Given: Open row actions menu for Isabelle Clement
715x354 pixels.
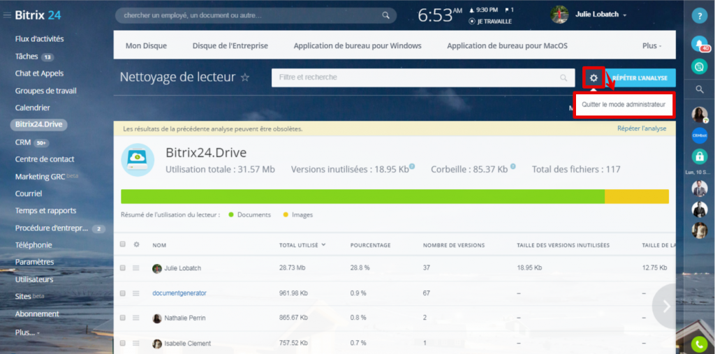Looking at the screenshot, I should click(x=136, y=343).
